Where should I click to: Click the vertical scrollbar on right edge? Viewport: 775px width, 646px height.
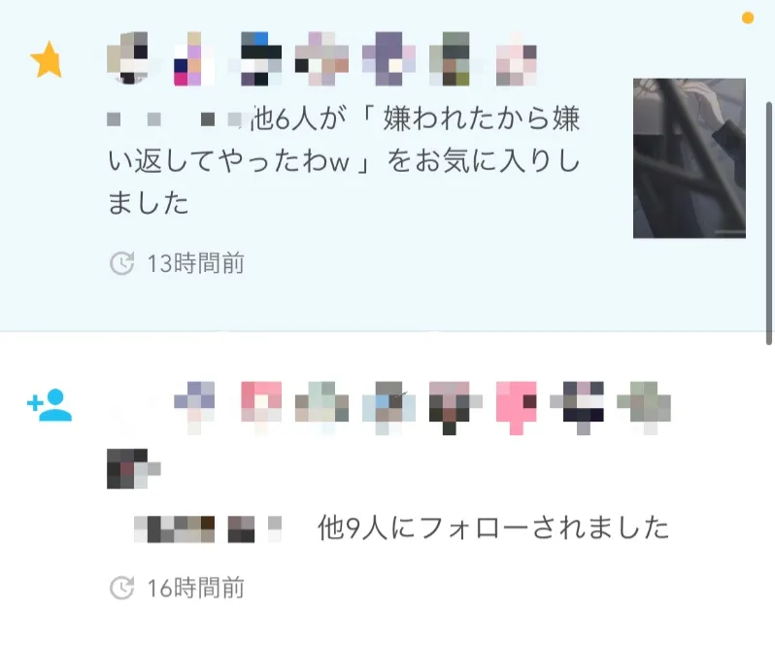[768, 223]
